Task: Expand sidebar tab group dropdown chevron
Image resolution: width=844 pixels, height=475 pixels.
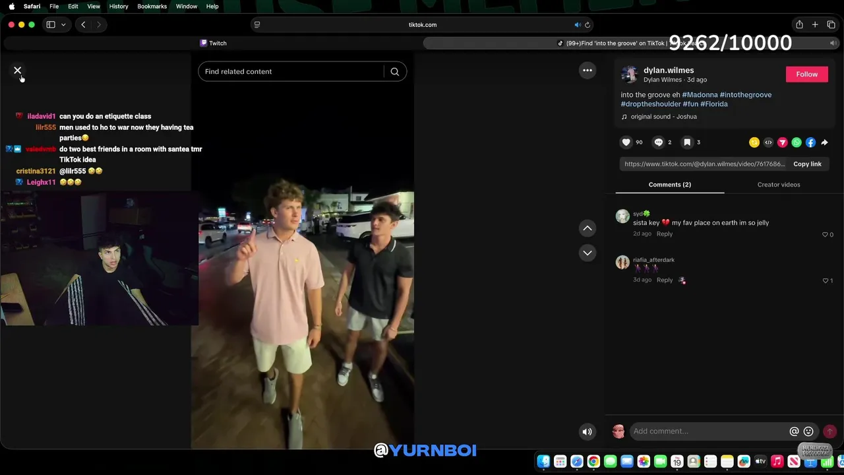Action: click(x=63, y=24)
